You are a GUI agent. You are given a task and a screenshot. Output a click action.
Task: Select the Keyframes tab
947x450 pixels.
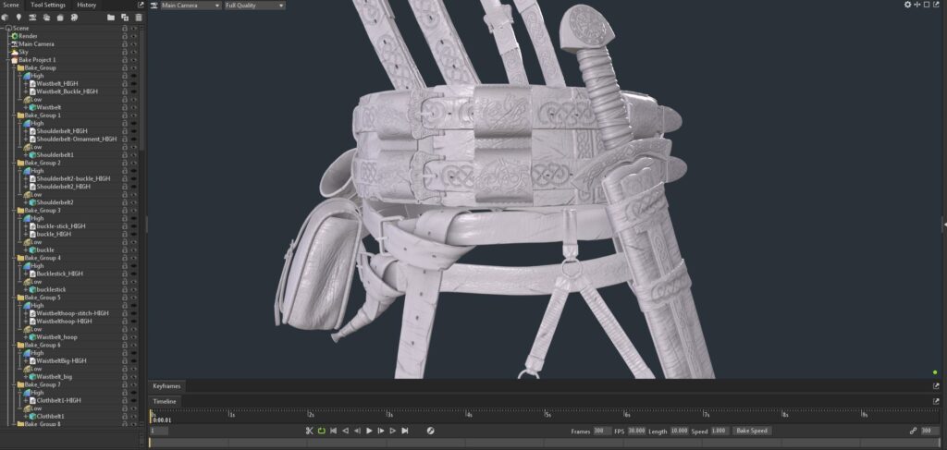(166, 386)
